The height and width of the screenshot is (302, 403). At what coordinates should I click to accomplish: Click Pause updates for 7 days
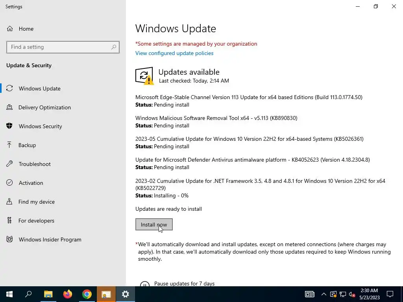click(x=184, y=284)
